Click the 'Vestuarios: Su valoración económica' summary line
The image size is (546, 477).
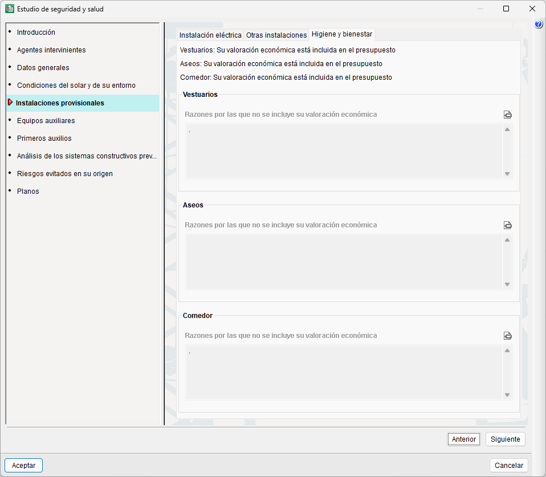[288, 50]
